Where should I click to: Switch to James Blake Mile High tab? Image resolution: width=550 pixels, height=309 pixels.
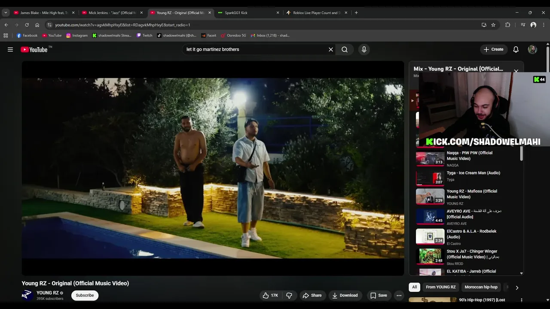(44, 12)
